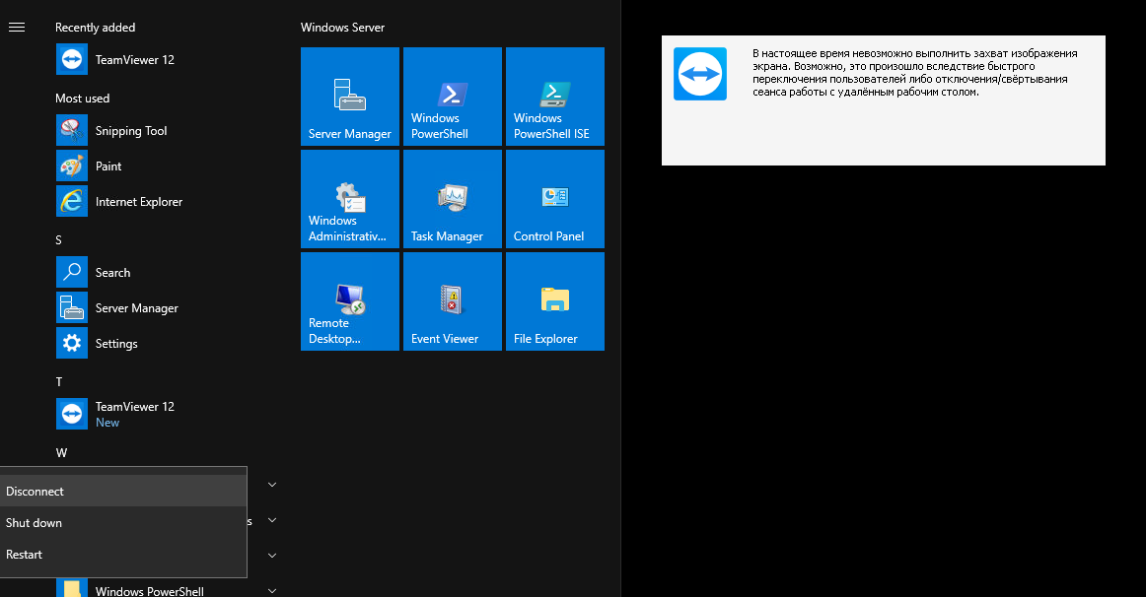Click the letter T section header
This screenshot has height=597, width=1146.
pos(58,381)
